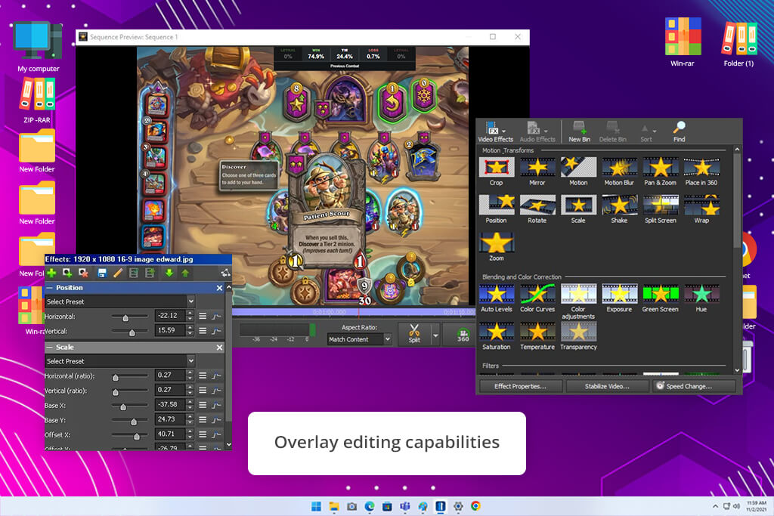Open the Color adjustments effect
774x516 pixels.
pyautogui.click(x=578, y=301)
